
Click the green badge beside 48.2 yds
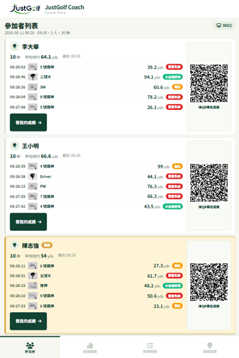(173, 286)
